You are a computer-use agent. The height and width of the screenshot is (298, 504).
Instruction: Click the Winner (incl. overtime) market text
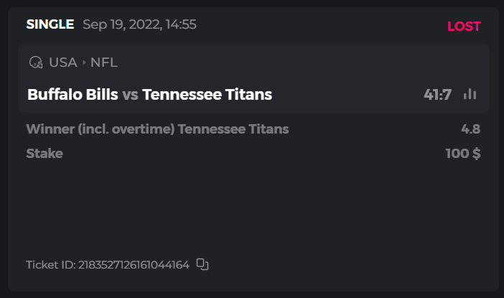101,129
